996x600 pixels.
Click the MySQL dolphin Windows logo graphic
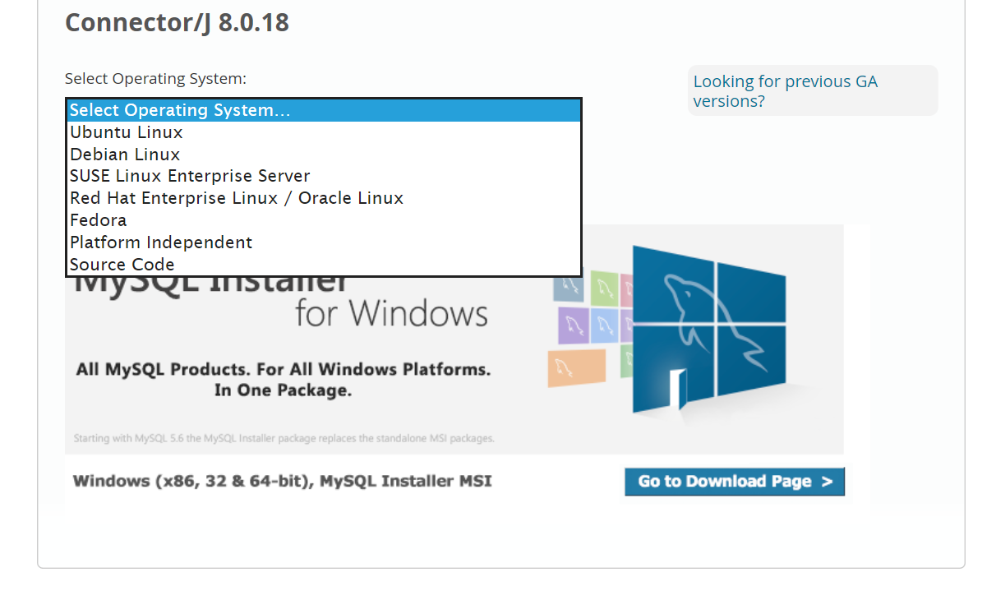[708, 327]
